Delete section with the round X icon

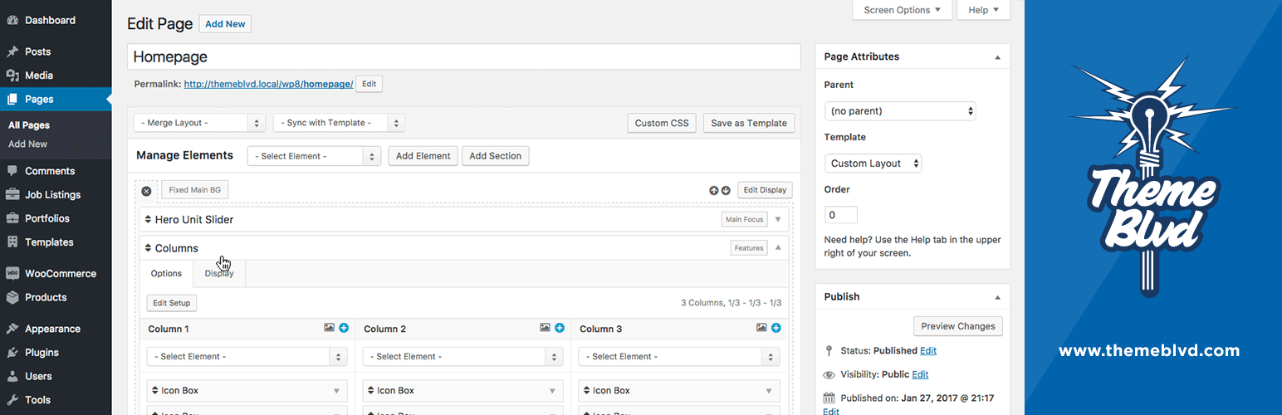[x=146, y=191]
